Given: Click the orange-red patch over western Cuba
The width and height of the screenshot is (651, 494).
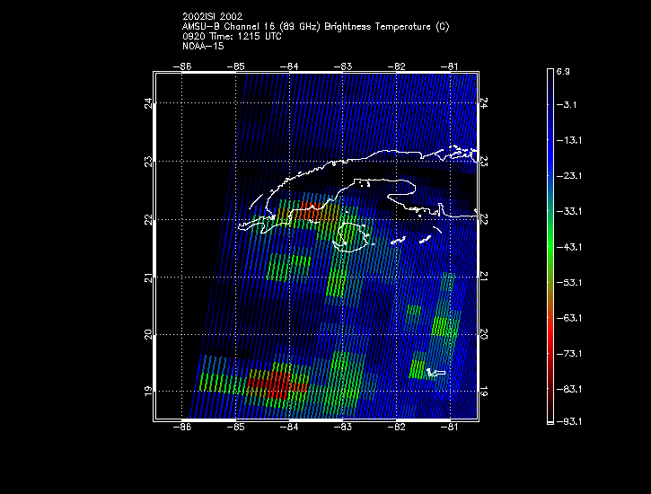Looking at the screenshot, I should coord(310,212).
